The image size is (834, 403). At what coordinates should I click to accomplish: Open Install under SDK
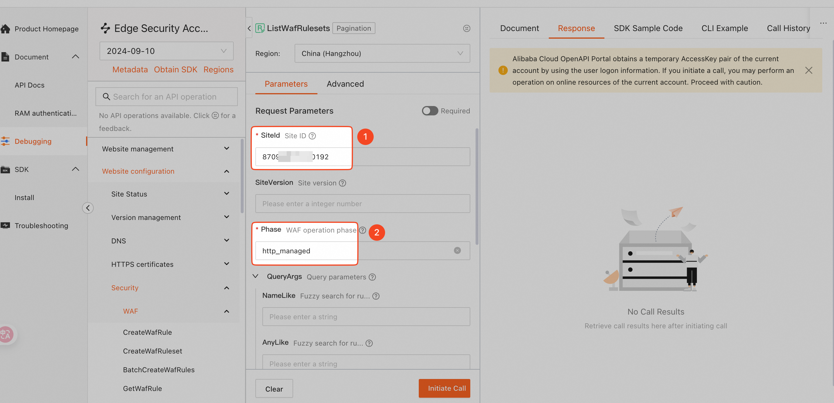click(24, 197)
